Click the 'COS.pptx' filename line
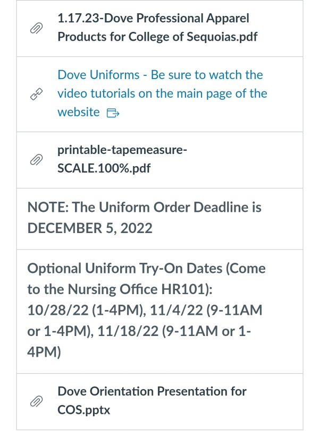Screen dimensions: 319x431 [x=83, y=410]
